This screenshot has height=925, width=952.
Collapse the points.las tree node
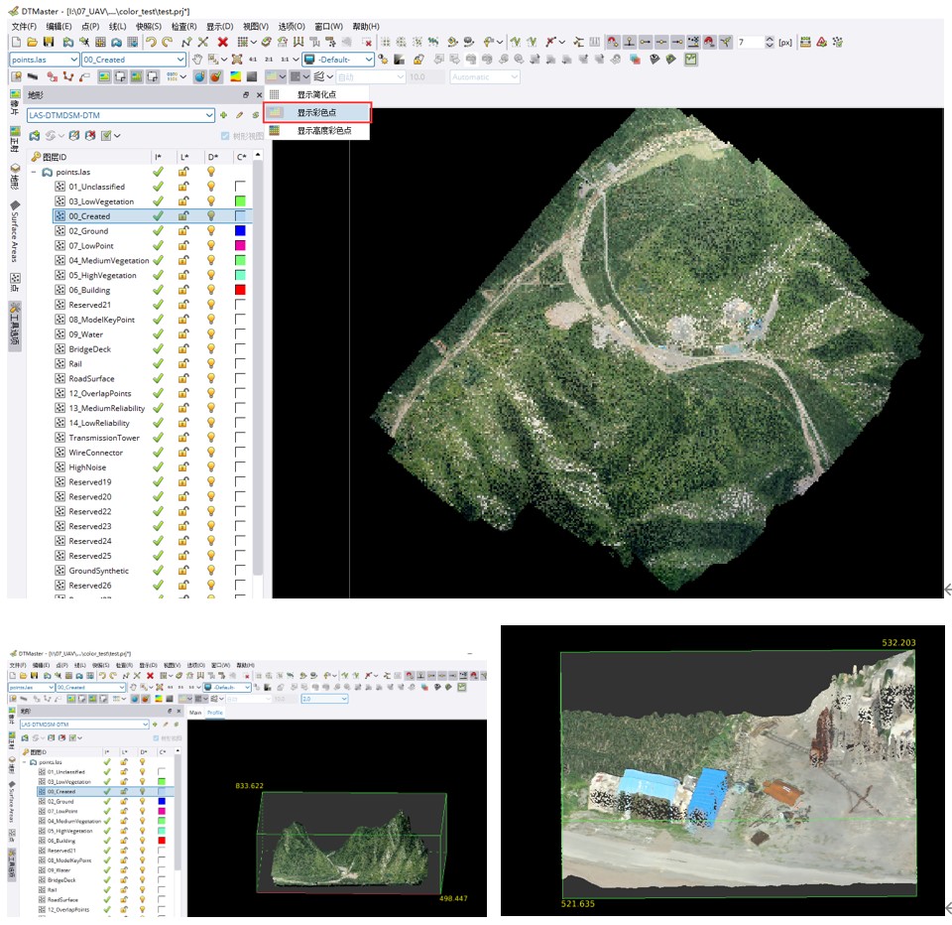point(34,173)
